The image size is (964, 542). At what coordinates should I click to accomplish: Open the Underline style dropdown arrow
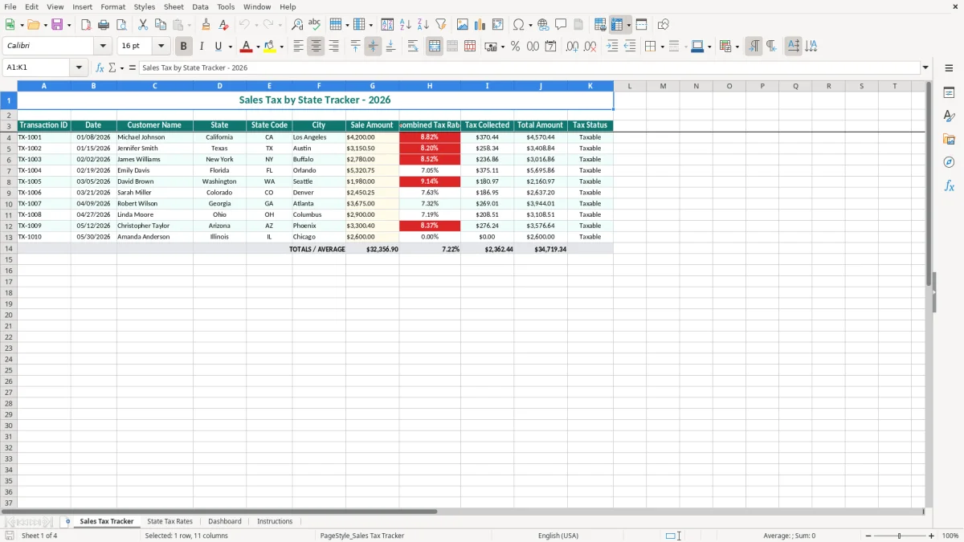(230, 47)
